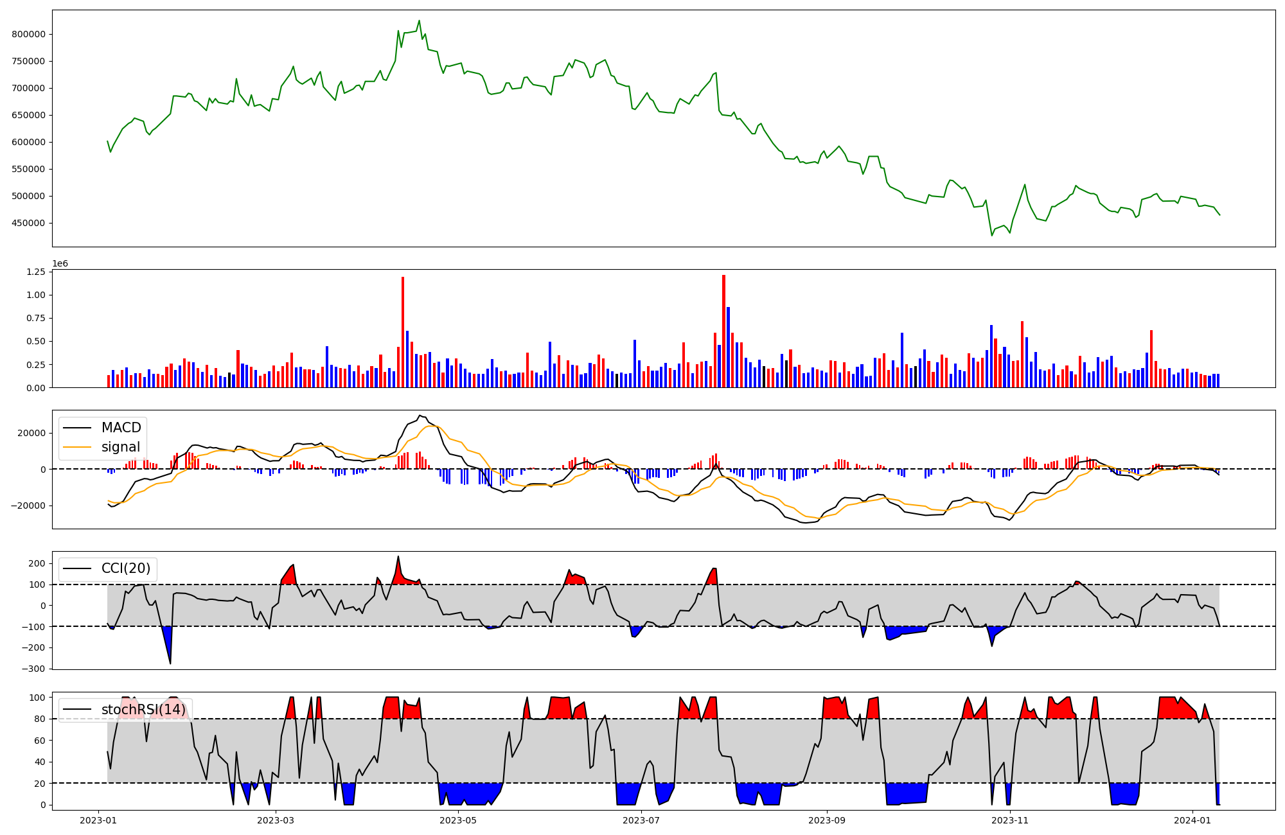Click the 2024-01 x-axis date label
The image size is (1285, 835).
pyautogui.click(x=1192, y=820)
